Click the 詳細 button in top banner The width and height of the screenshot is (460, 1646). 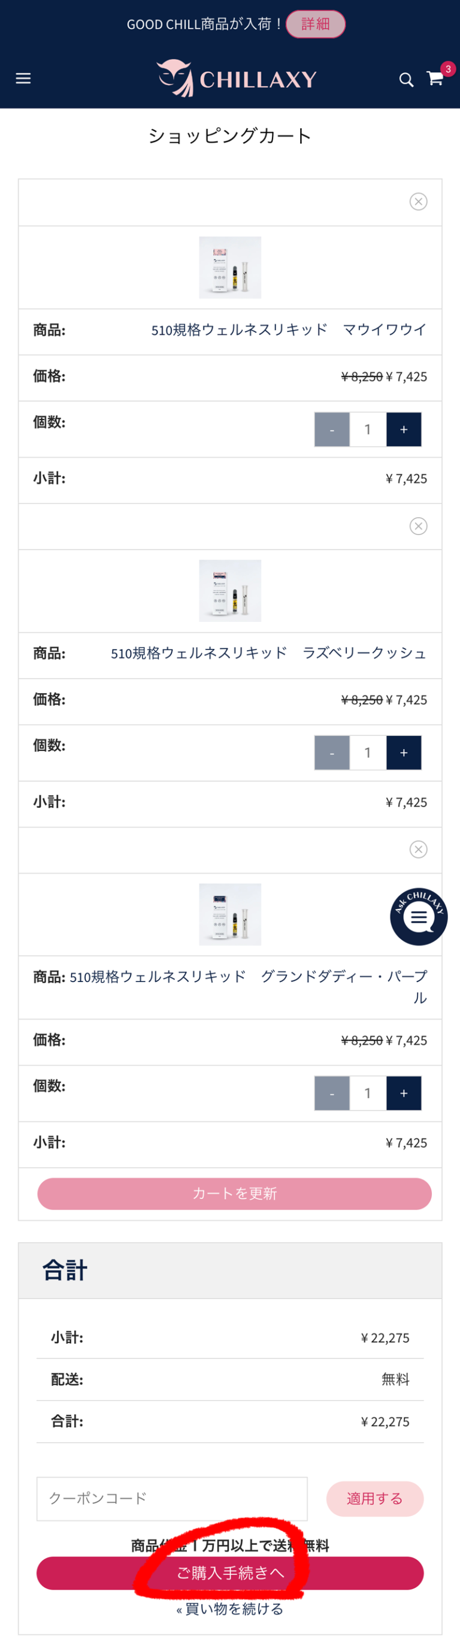point(316,25)
